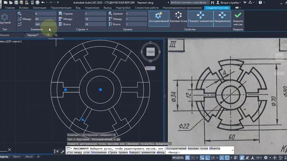Click the Help question mark icon
This screenshot has height=161, width=287.
coord(260,3)
